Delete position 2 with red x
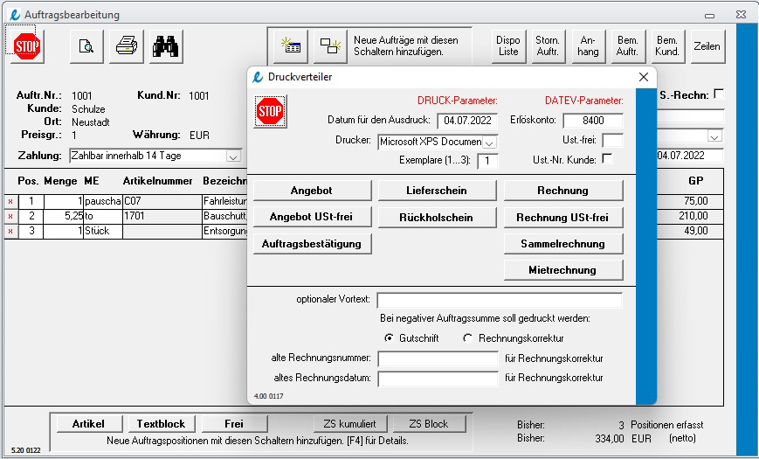This screenshot has height=459, width=759. pyautogui.click(x=10, y=217)
